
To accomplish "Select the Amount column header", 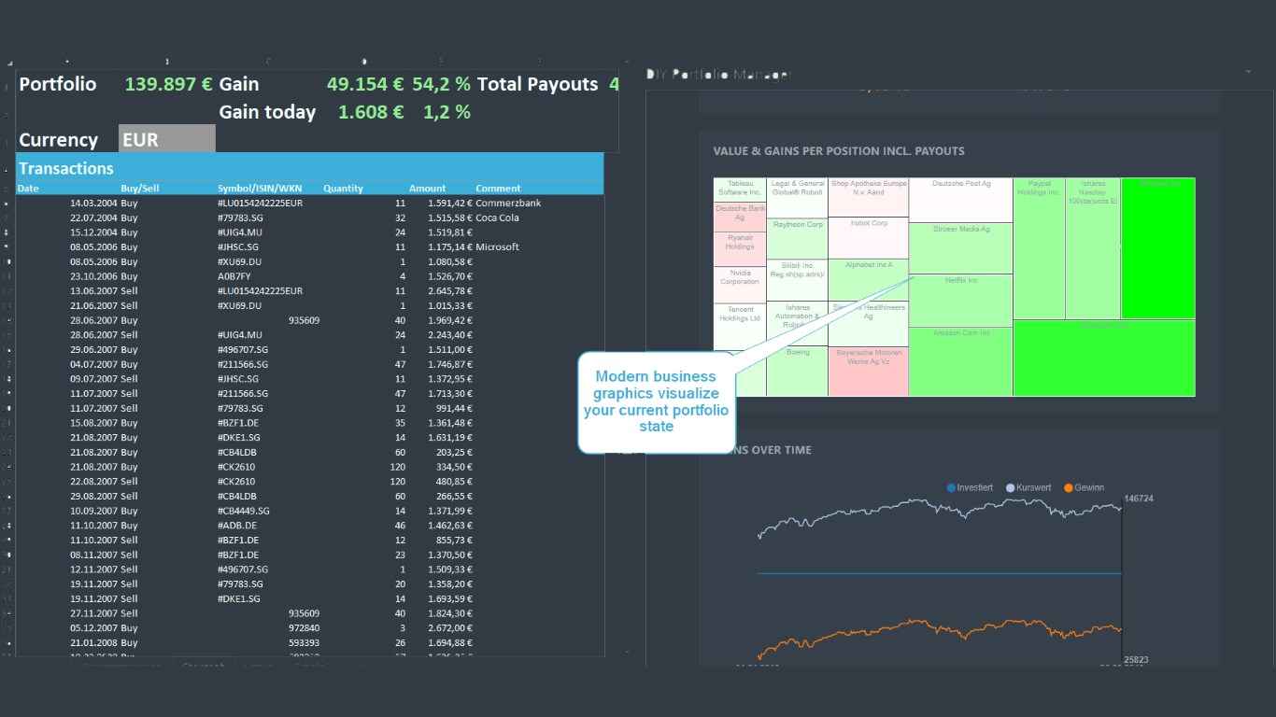I will [427, 188].
